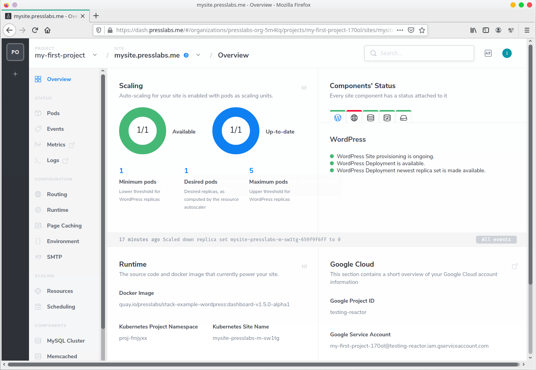Select the globe routing status tab

tap(354, 117)
